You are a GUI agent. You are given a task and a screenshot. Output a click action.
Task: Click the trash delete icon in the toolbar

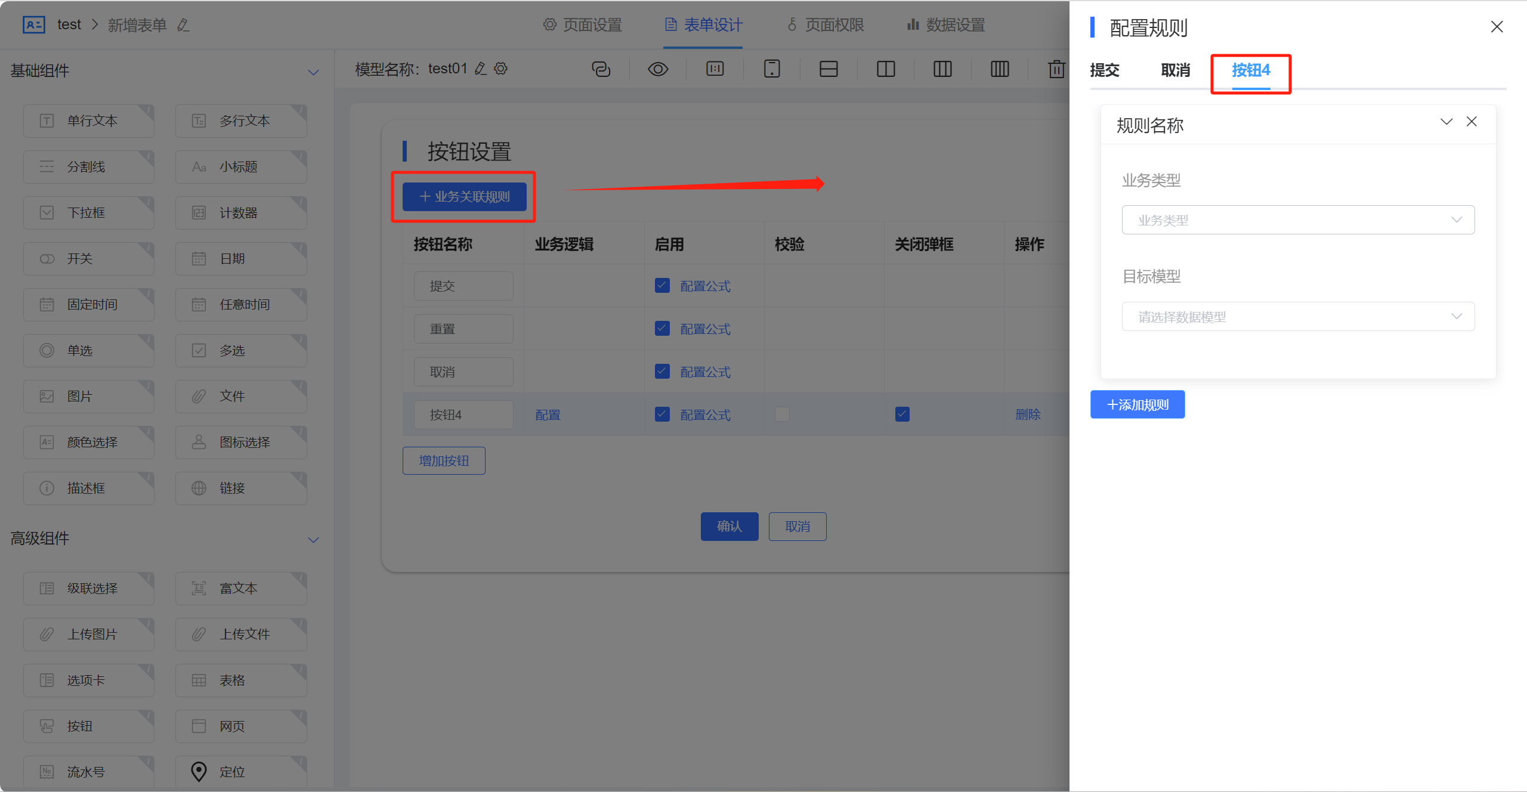[1056, 69]
